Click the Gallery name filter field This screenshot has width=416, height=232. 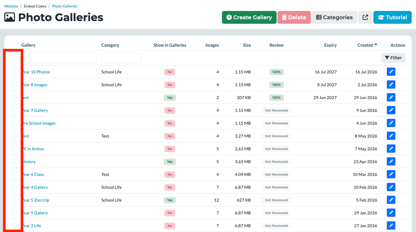59,58
